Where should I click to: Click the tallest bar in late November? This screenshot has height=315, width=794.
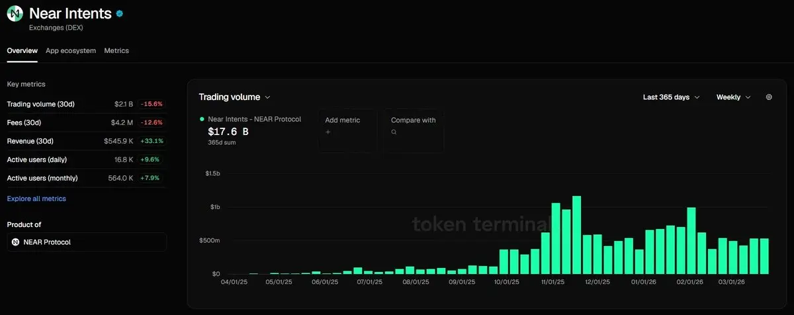576,235
